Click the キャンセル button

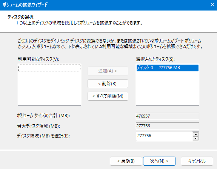(197, 161)
